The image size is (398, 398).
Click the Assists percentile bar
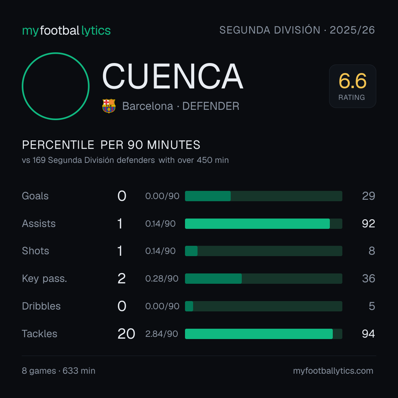263,224
